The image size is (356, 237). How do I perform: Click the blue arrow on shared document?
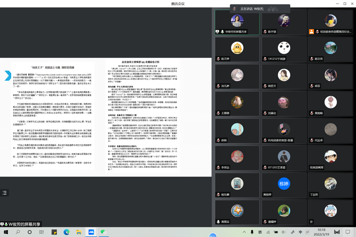[8, 76]
